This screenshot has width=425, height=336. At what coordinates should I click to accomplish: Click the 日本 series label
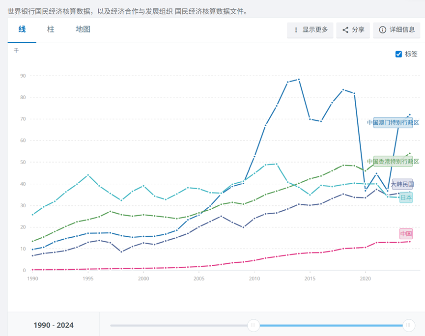tap(406, 197)
